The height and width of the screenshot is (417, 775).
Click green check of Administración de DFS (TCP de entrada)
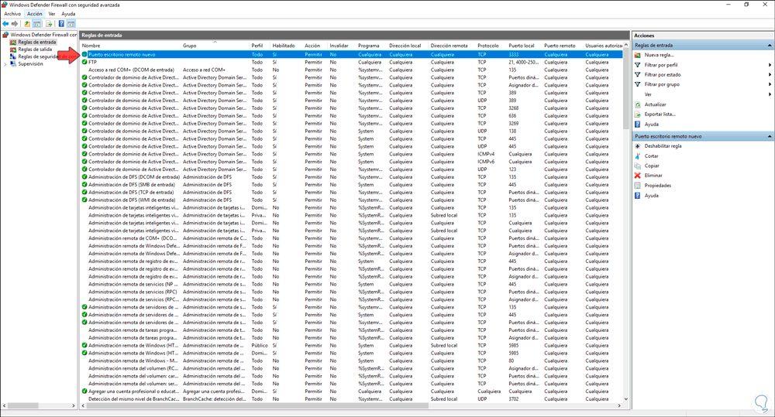(x=84, y=192)
